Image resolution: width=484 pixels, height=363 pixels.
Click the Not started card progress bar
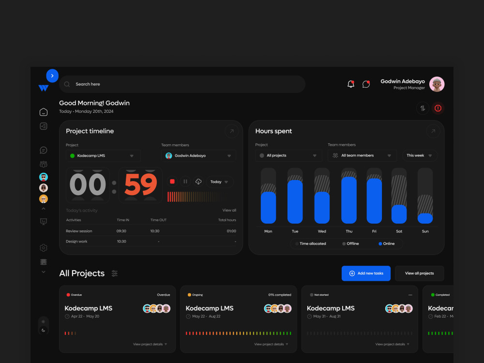[360, 333]
